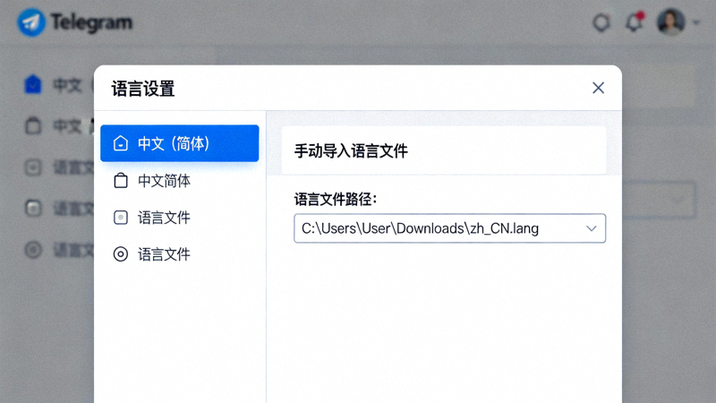Click the circular icon left of the bell
Viewport: 716px width, 403px height.
tap(601, 22)
